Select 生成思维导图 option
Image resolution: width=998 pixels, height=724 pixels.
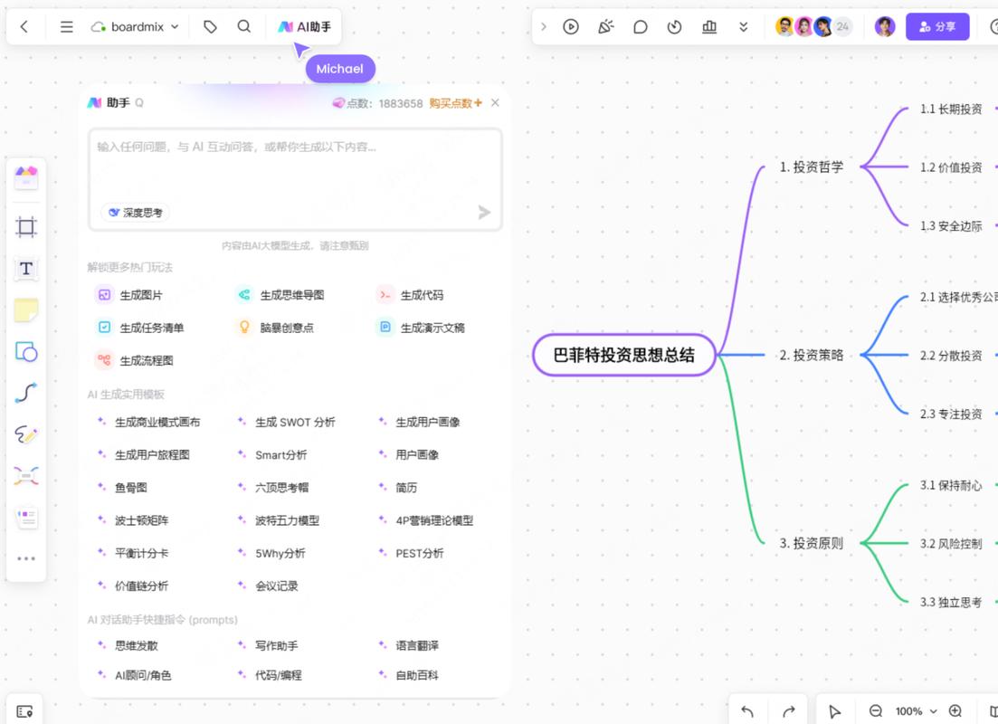(x=281, y=295)
